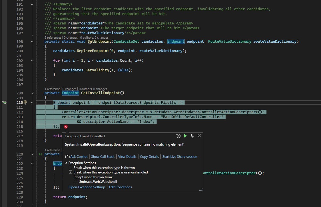Click the Copilot icon beside Ask Copilot
Image resolution: width=321 pixels, height=207 pixels.
click(x=67, y=156)
